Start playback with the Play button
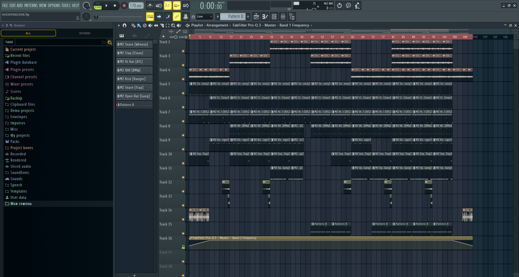 point(106,5)
